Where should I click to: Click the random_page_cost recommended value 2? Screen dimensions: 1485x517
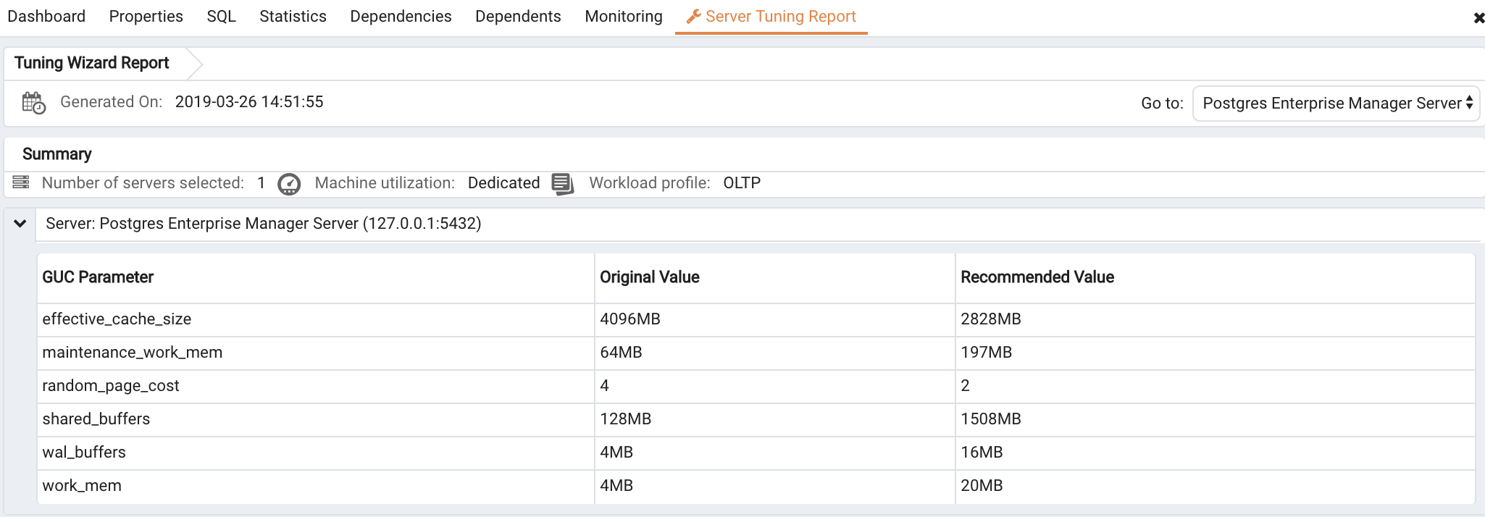(x=965, y=386)
